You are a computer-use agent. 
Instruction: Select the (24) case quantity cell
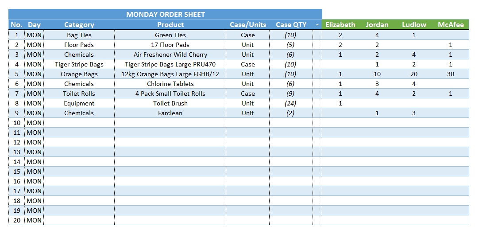coord(291,103)
